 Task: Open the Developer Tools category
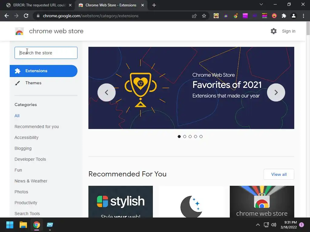point(30,159)
